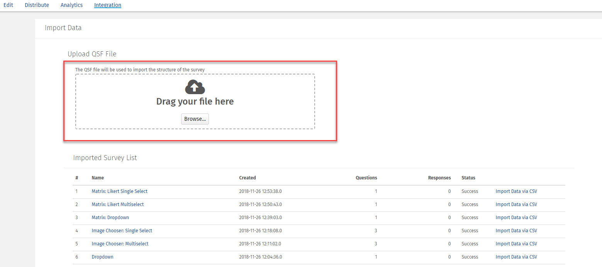The width and height of the screenshot is (602, 267).
Task: Click the Name column header
Action: pos(97,177)
